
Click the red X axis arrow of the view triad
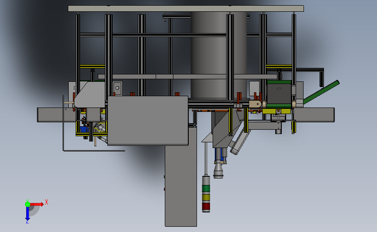tap(37, 204)
